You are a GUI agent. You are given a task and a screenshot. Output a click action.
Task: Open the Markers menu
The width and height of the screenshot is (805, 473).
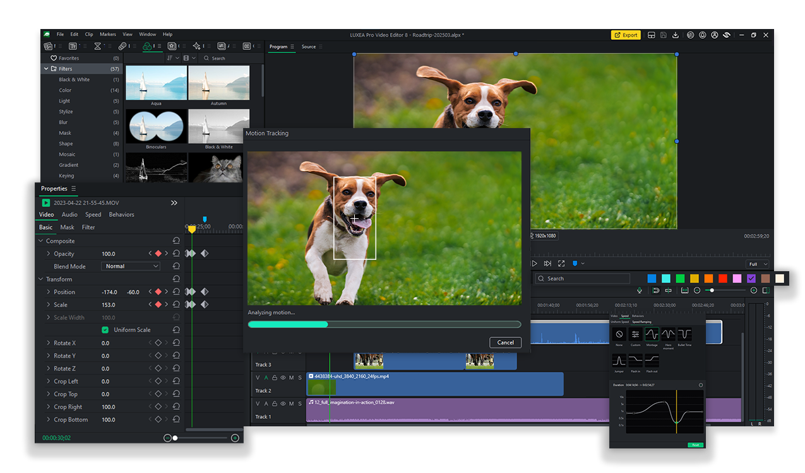pyautogui.click(x=108, y=35)
